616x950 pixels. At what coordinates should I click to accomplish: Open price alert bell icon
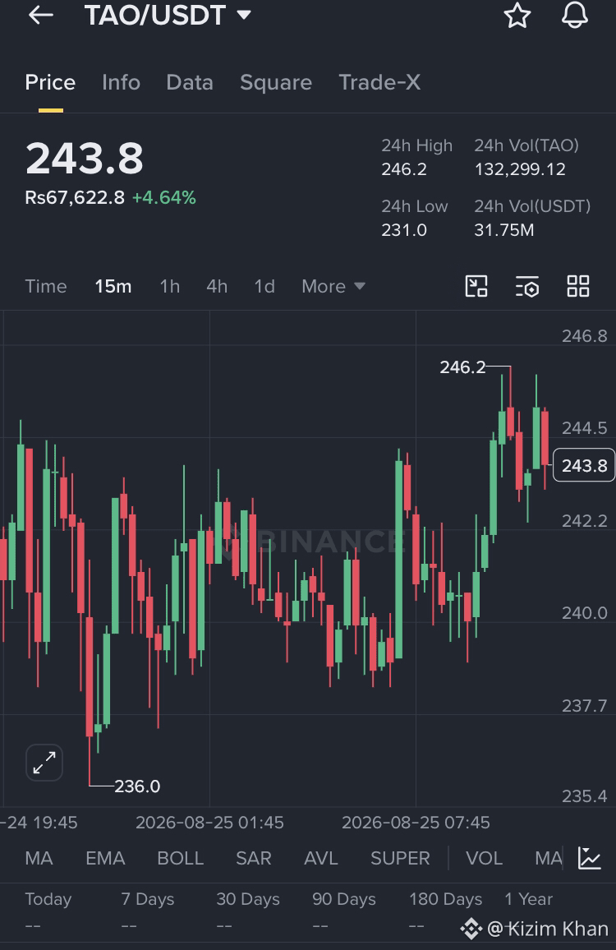[x=574, y=15]
